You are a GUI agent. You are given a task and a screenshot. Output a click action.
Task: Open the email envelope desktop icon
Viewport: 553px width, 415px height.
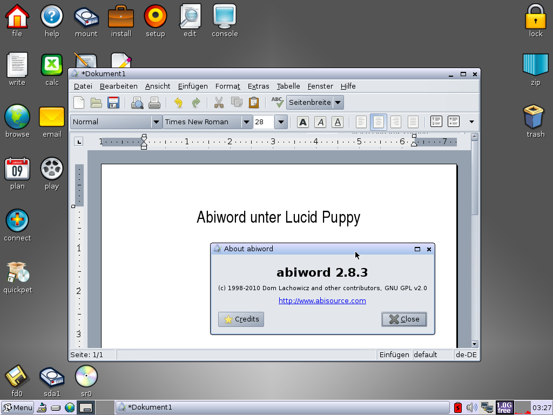coord(52,121)
